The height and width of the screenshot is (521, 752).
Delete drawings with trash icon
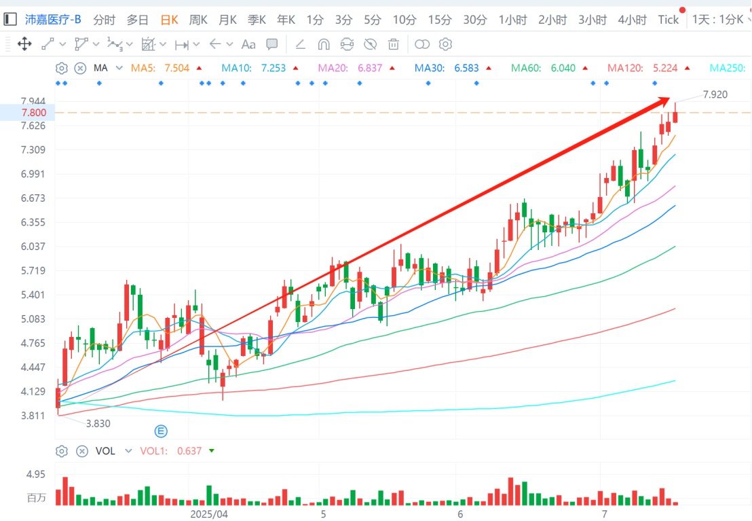(x=393, y=44)
